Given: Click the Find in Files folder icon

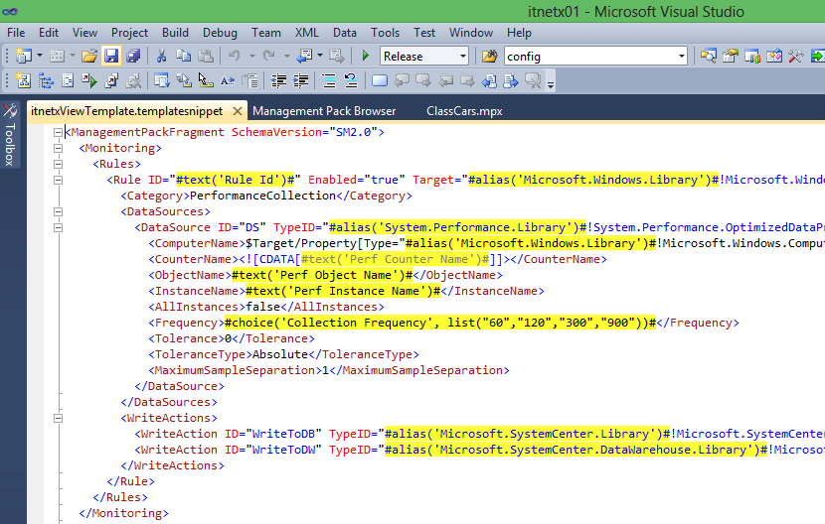Looking at the screenshot, I should (x=489, y=56).
